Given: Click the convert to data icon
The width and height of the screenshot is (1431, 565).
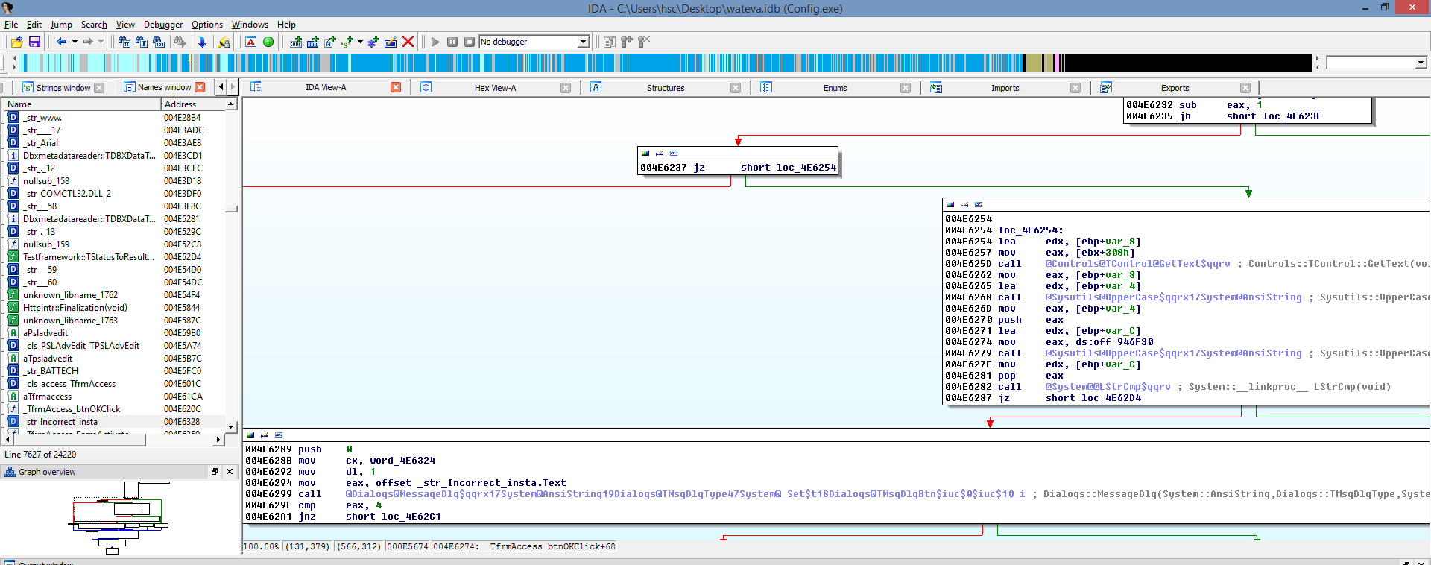Looking at the screenshot, I should (x=313, y=42).
